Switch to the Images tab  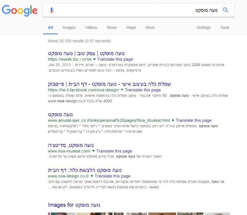point(69,28)
